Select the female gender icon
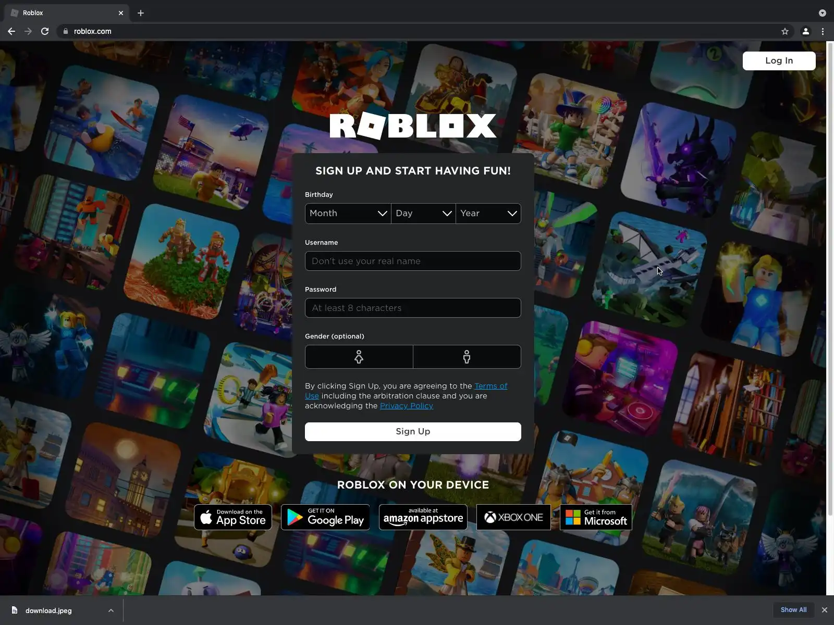Screen dimensions: 834x625 click(x=359, y=357)
